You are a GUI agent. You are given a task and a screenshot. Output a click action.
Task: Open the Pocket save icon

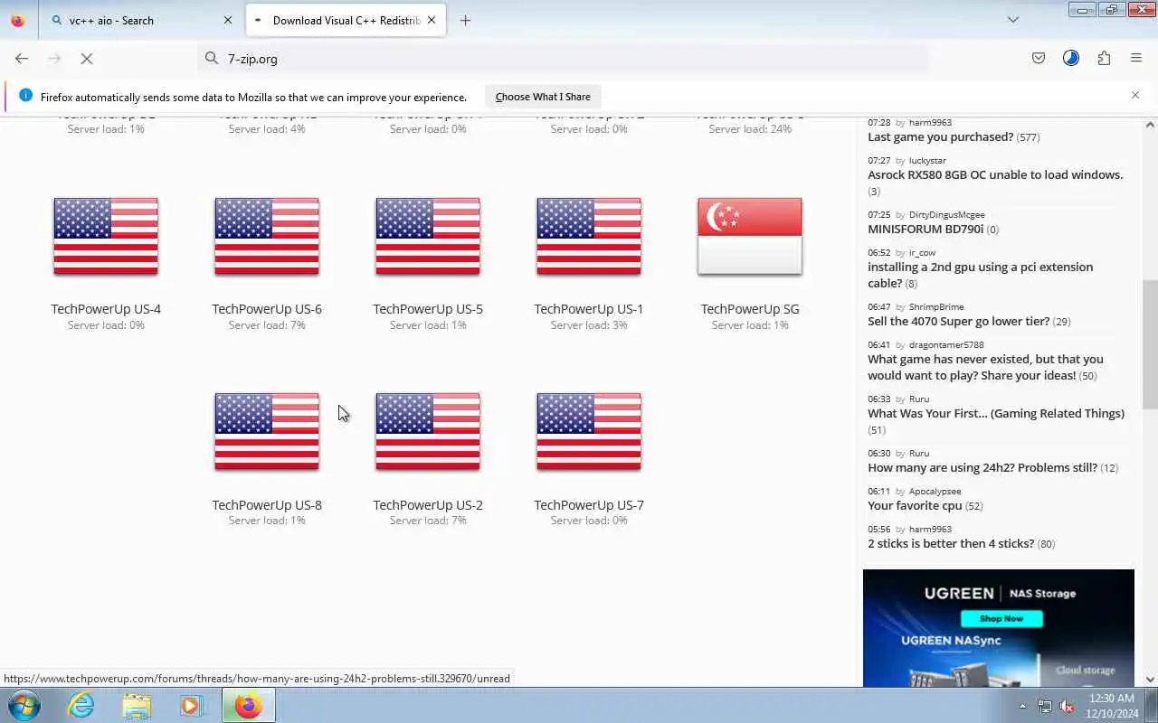(1039, 58)
